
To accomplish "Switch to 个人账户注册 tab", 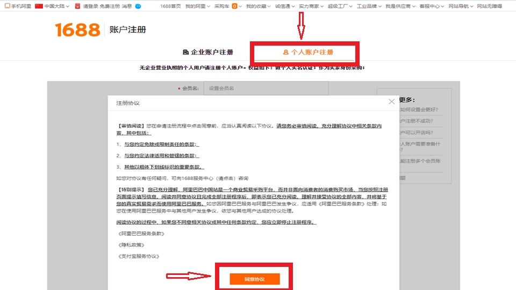I will coord(308,52).
